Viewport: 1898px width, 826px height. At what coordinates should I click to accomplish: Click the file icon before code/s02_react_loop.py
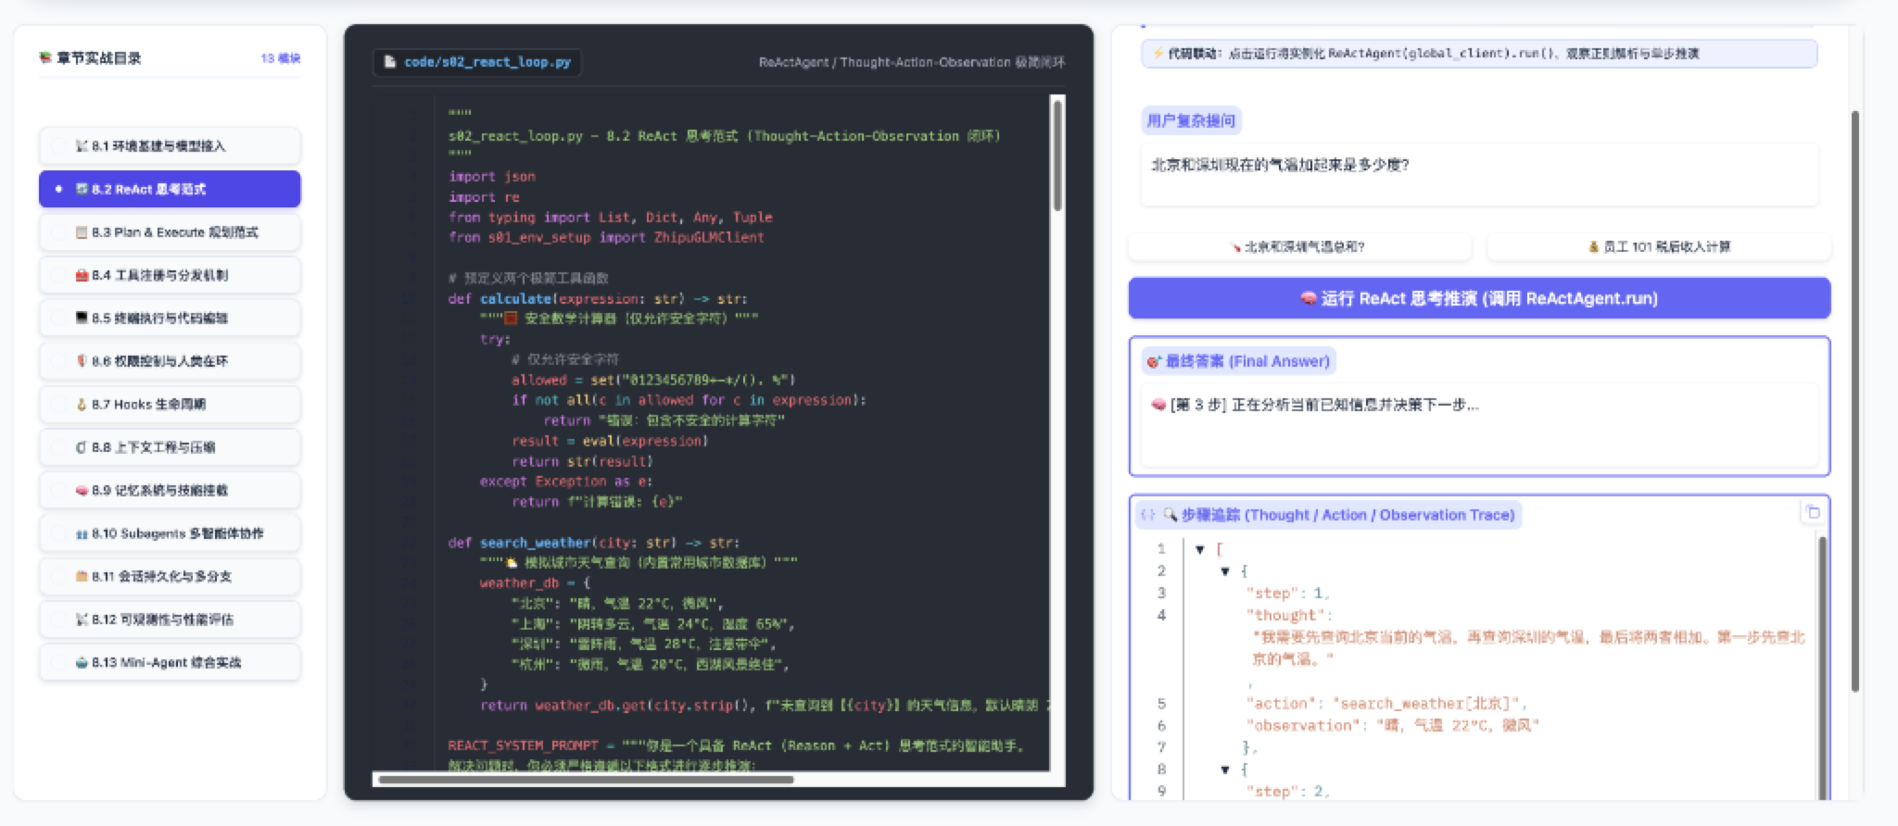point(390,62)
